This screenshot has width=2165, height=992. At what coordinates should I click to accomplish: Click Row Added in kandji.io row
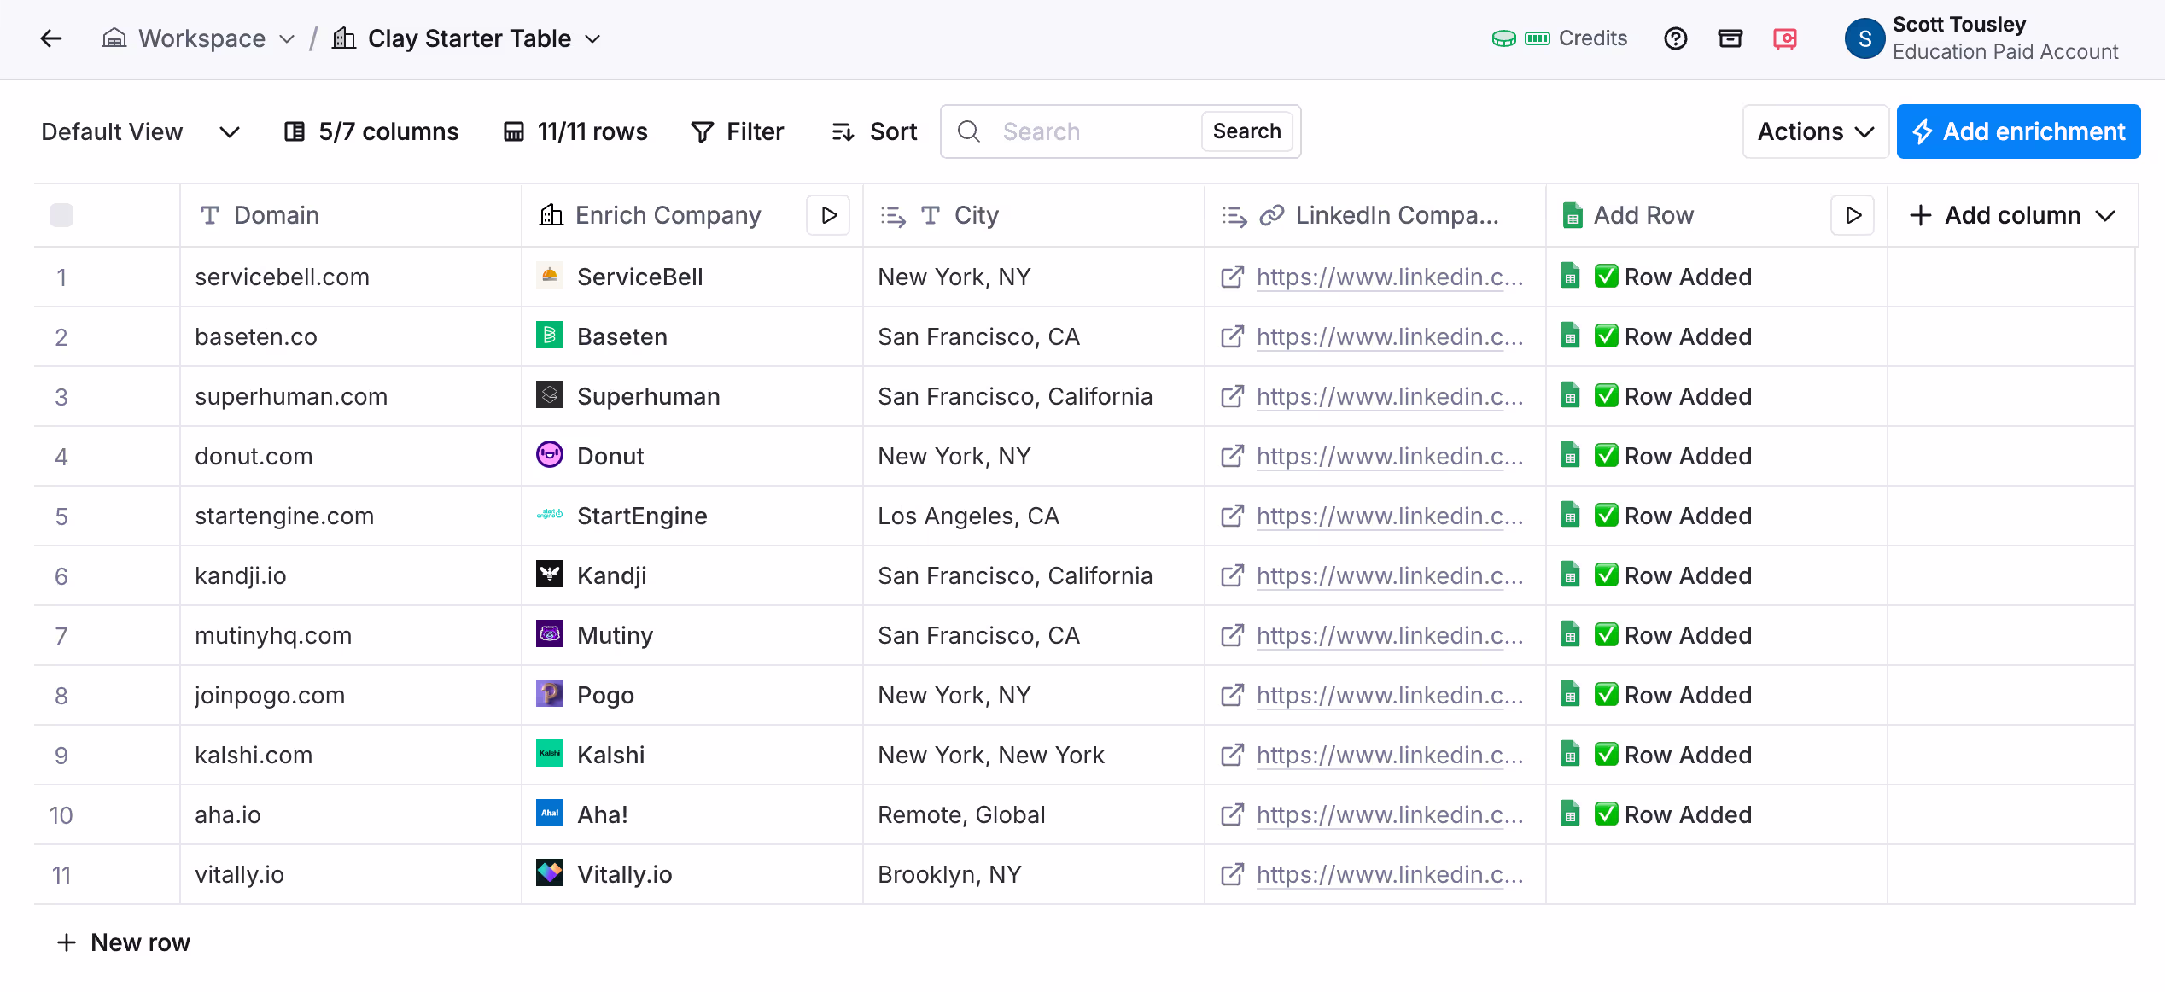point(1687,575)
